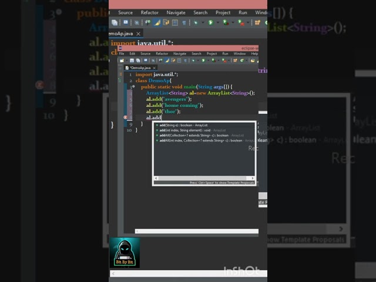Screen dimensions: 376x282
Task: Open Coverage dropdown arrow in front Eclipse toolbar
Action: (219, 61)
